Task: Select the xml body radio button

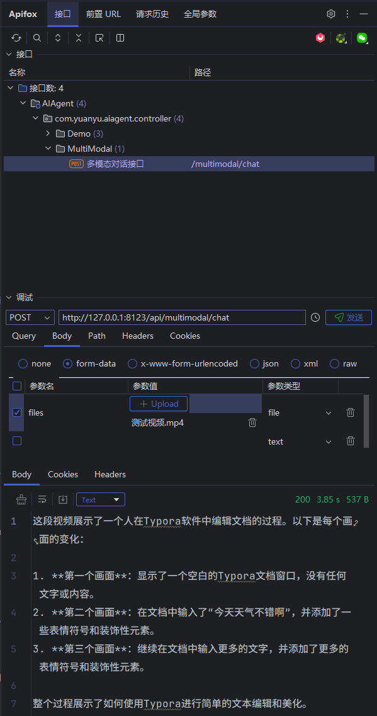Action: pos(295,364)
